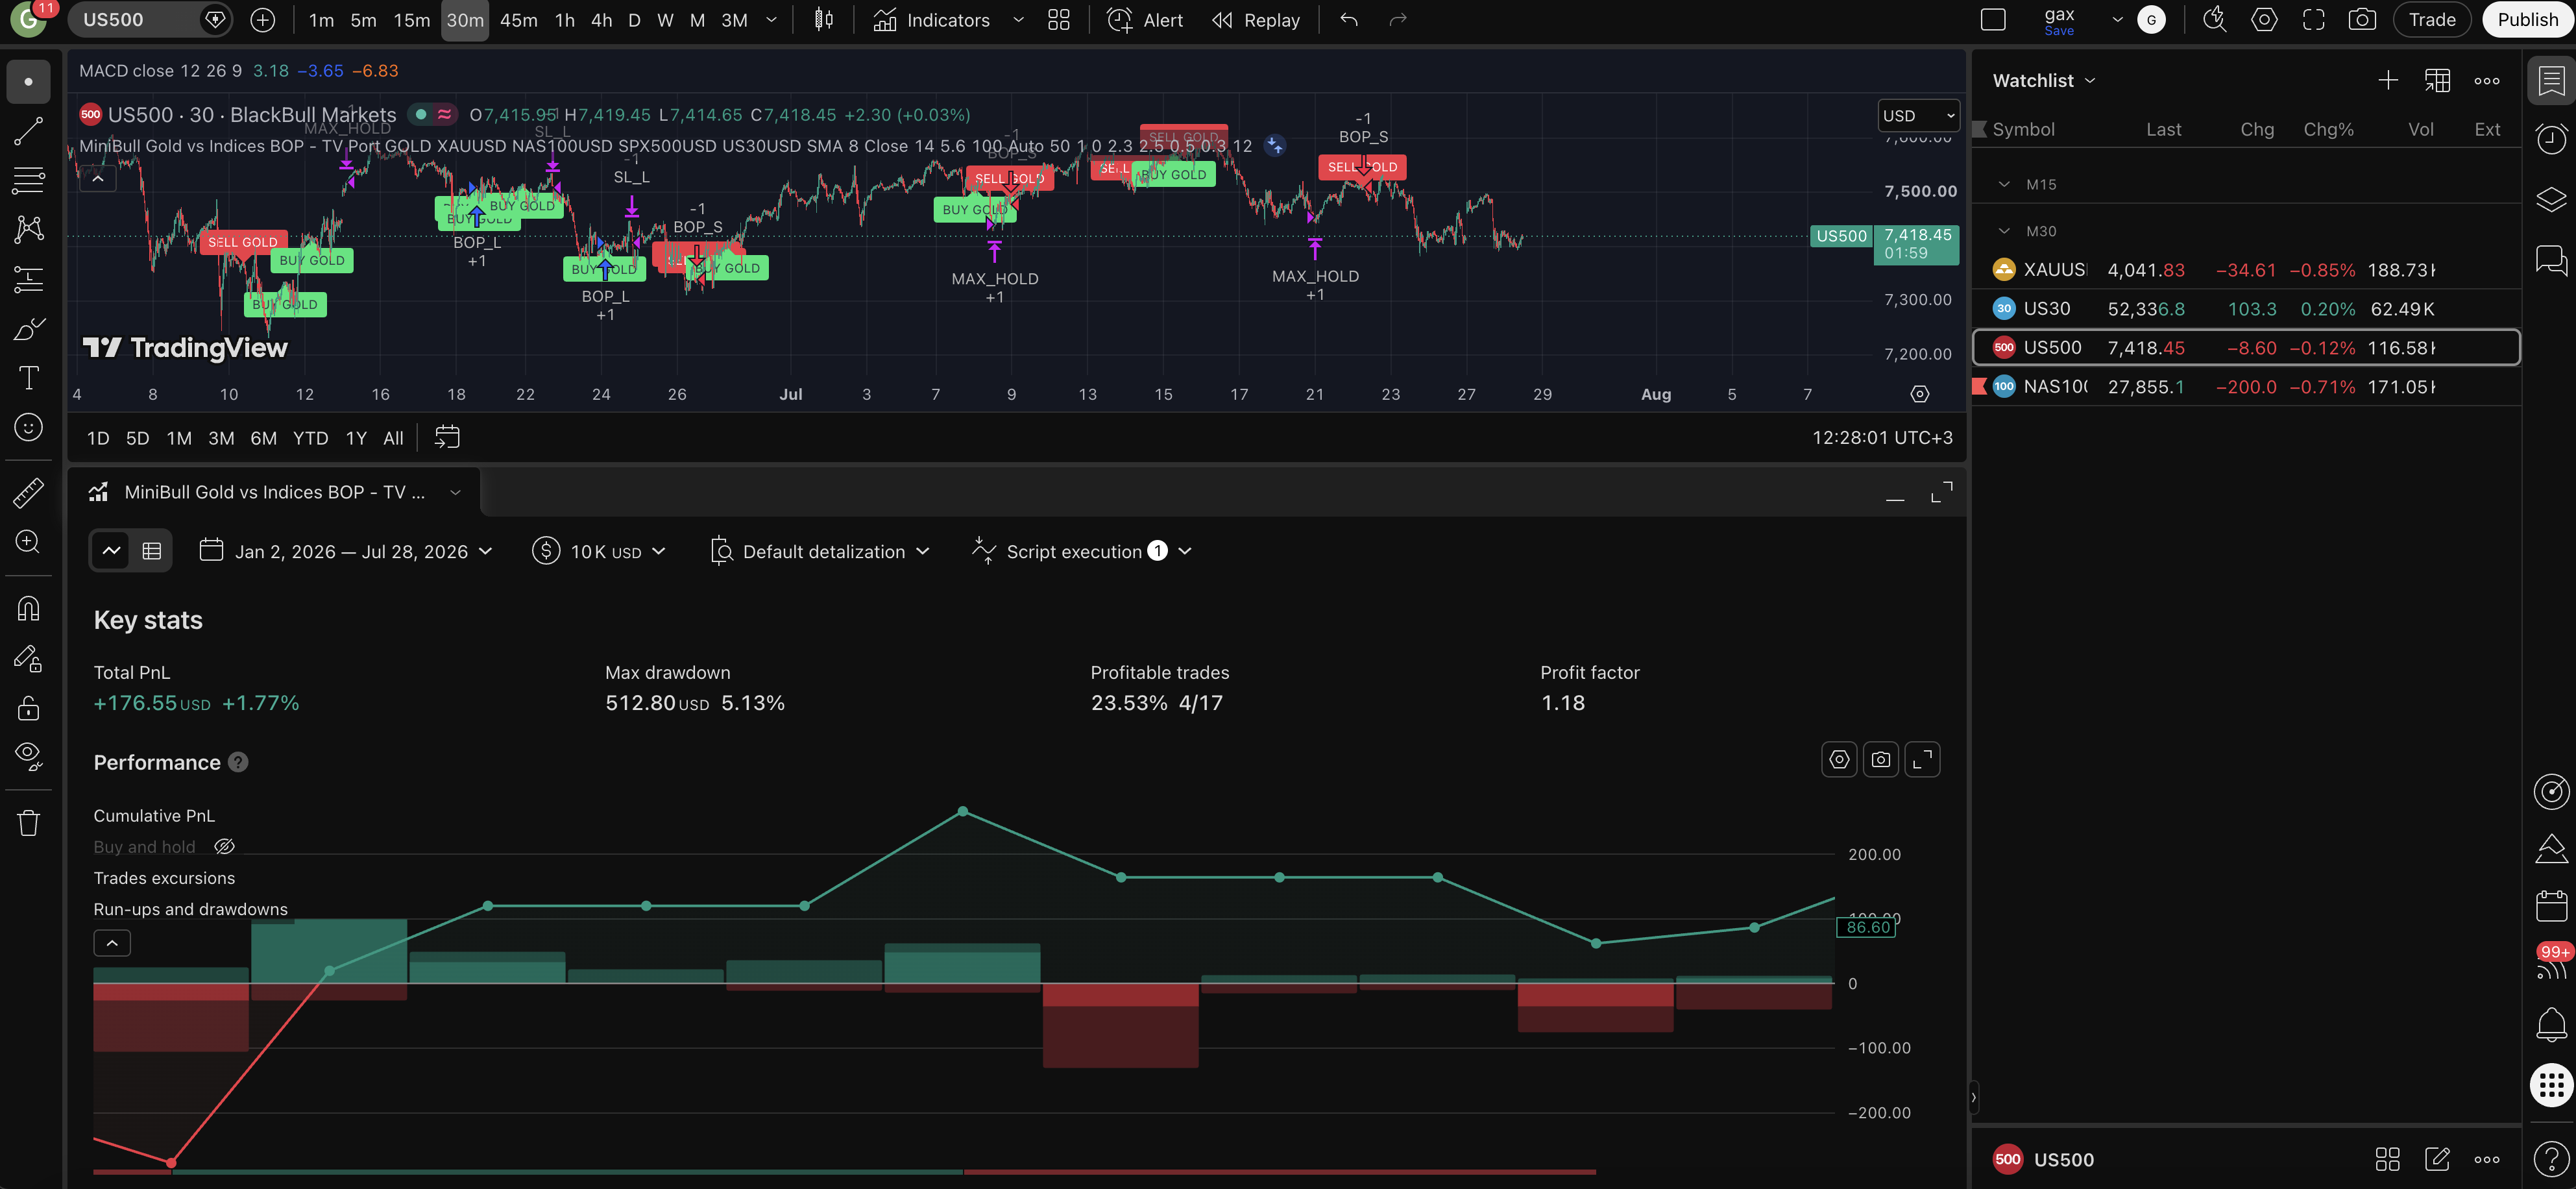Select the Text annotation tool
The image size is (2576, 1189).
[x=28, y=378]
